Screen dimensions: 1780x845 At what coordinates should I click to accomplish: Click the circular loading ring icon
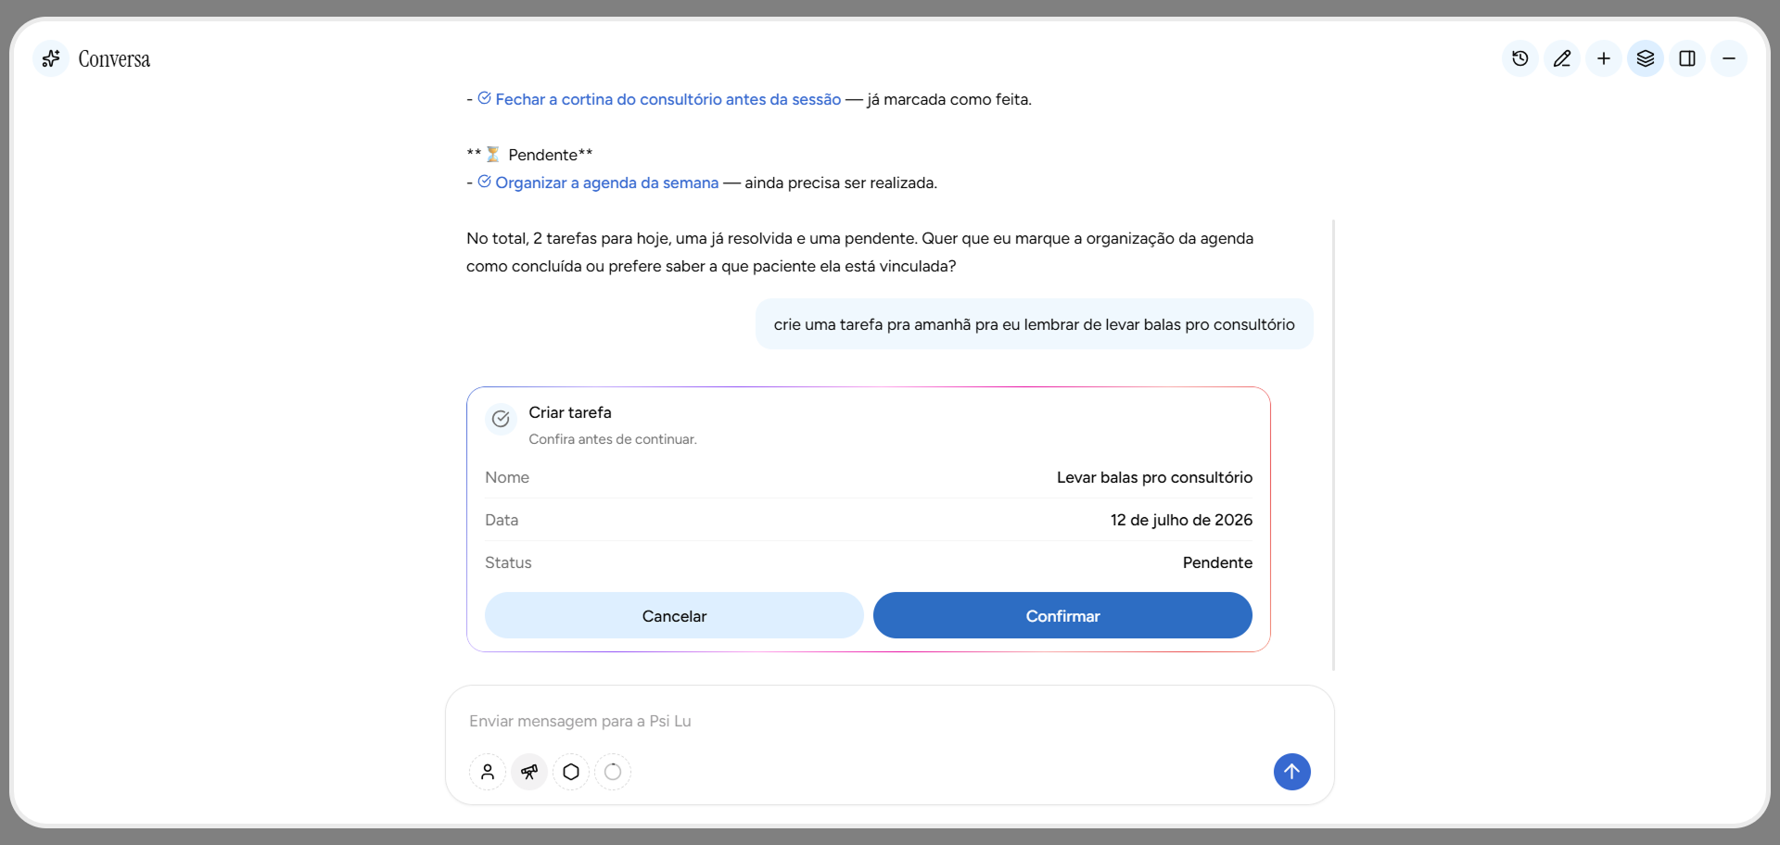pyautogui.click(x=613, y=772)
